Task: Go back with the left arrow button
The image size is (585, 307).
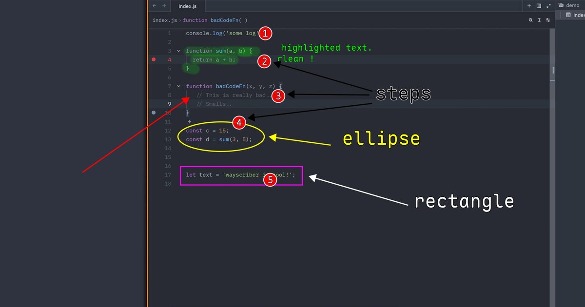Action: coord(155,6)
